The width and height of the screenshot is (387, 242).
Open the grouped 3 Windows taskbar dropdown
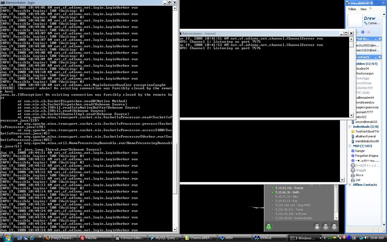click(320, 238)
